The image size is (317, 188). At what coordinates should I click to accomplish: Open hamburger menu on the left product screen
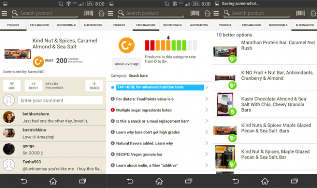pos(4,13)
